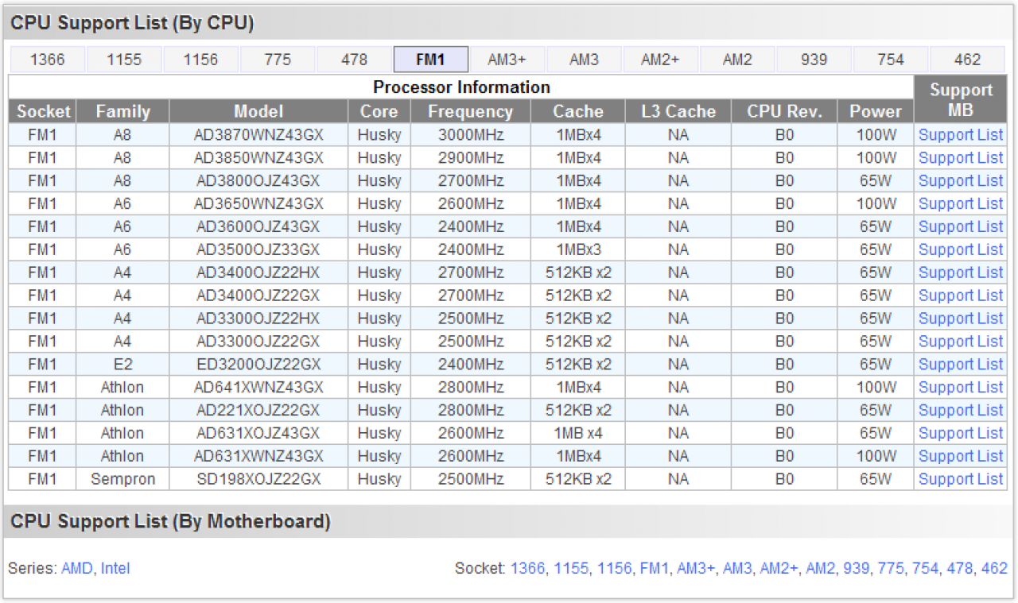
Task: Click the Frequency column header
Action: tap(470, 112)
